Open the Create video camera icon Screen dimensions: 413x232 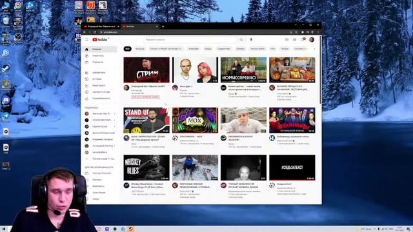click(287, 39)
